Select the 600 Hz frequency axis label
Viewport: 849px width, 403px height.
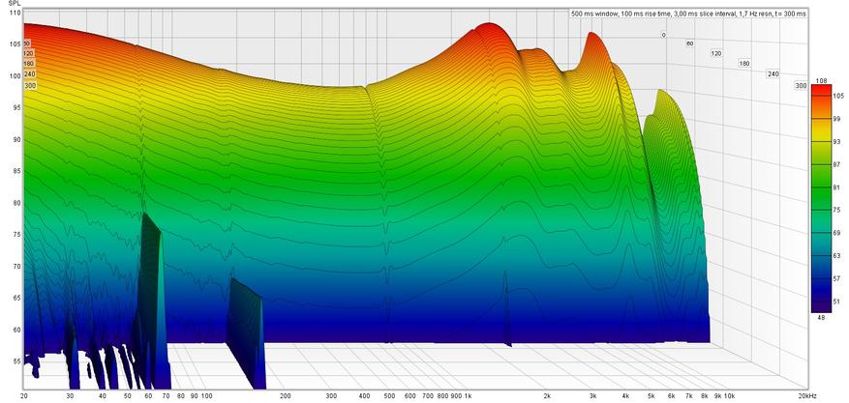[410, 396]
